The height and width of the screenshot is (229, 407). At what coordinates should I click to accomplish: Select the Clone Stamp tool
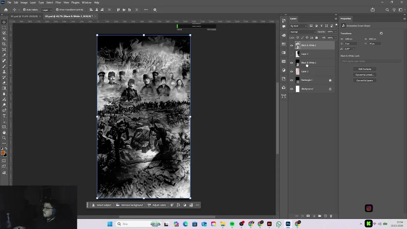pos(4,72)
